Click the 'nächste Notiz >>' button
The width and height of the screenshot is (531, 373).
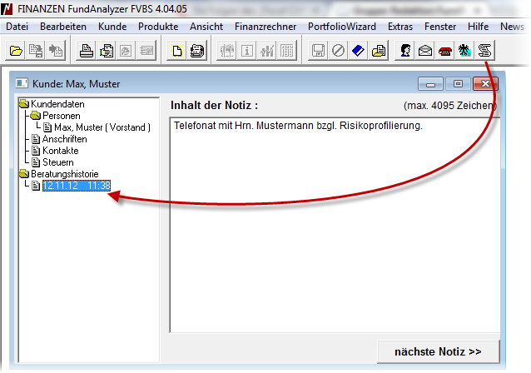click(438, 351)
